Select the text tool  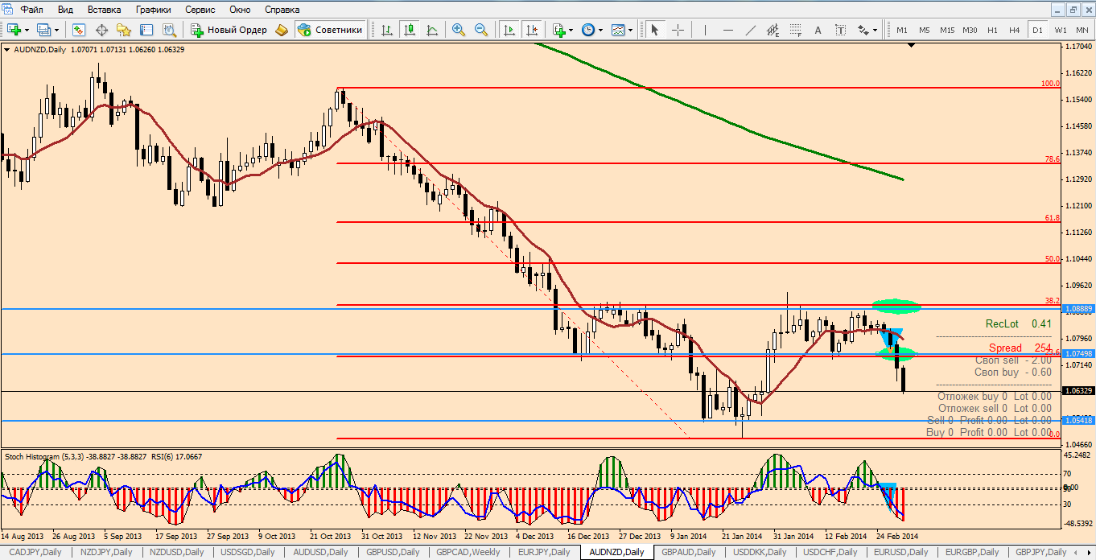818,30
